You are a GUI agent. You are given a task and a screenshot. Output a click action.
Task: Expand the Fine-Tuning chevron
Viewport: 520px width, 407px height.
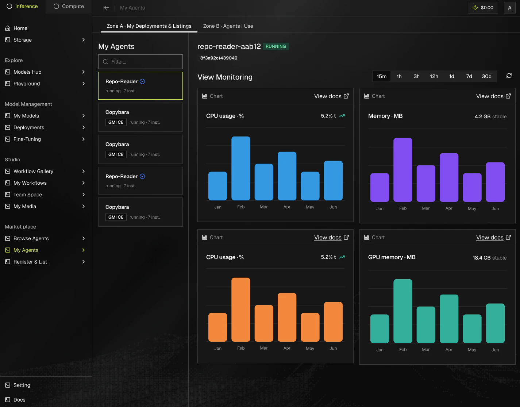click(84, 139)
